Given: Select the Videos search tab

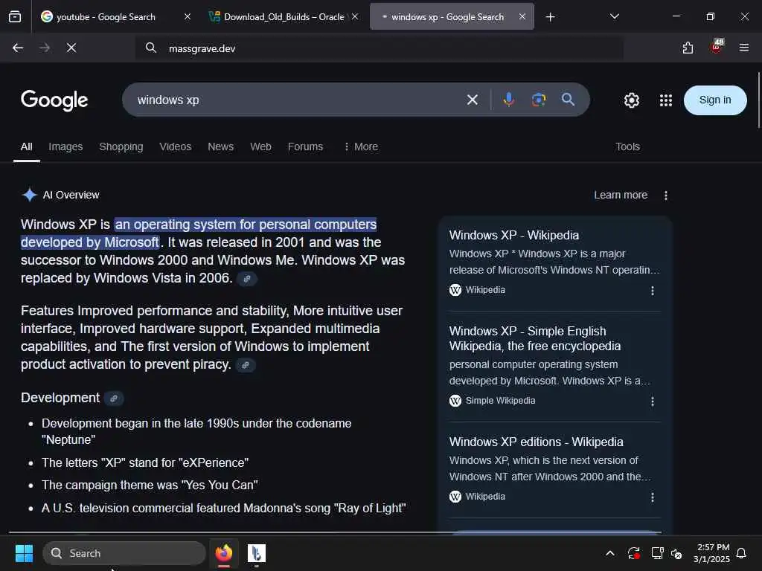Looking at the screenshot, I should pos(176,146).
